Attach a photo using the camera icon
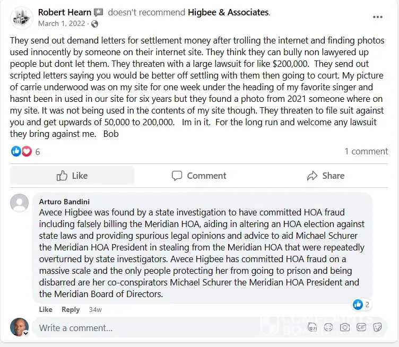The image size is (399, 347). click(x=345, y=327)
